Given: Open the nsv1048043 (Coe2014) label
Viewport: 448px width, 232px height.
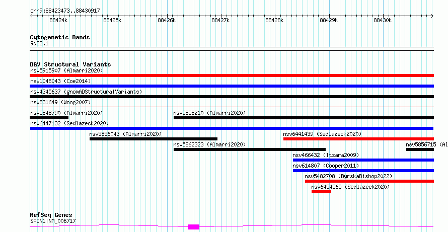Looking at the screenshot, I should (x=60, y=81).
